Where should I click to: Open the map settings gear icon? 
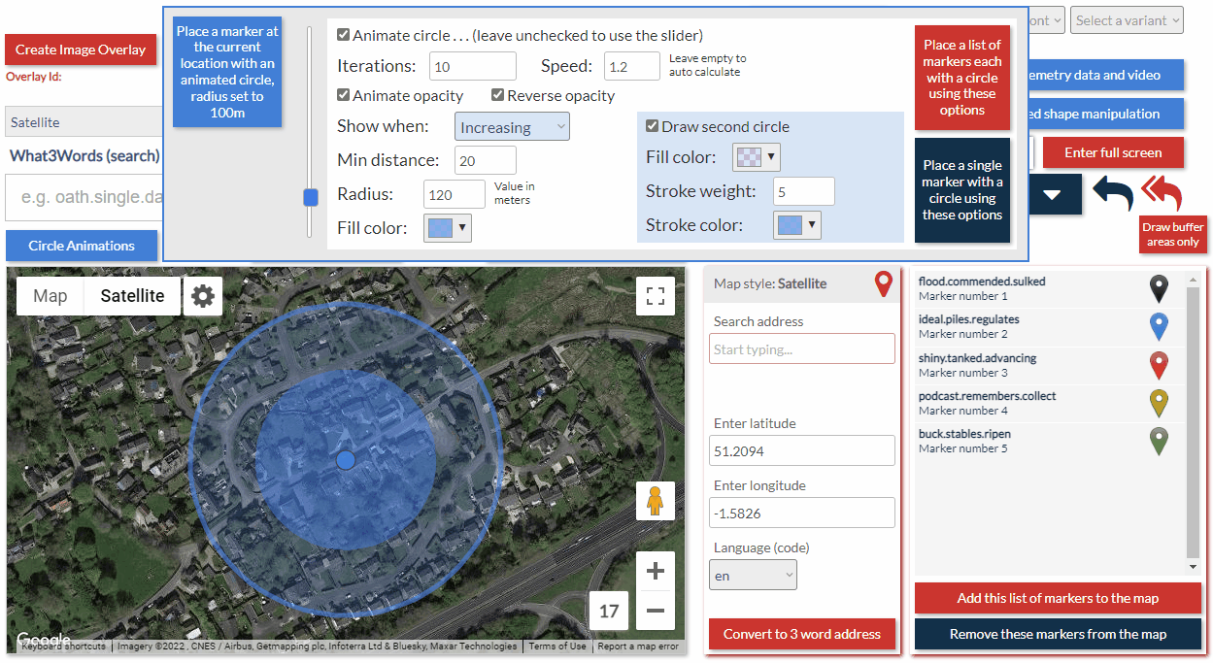click(x=202, y=296)
